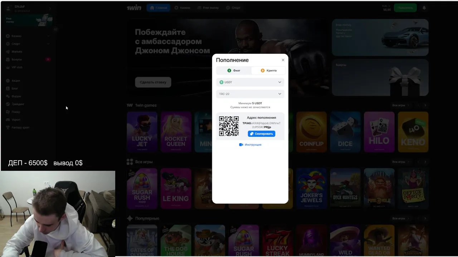Collapse the sidebar with double-chevron icon
458x257 pixels.
55,30
